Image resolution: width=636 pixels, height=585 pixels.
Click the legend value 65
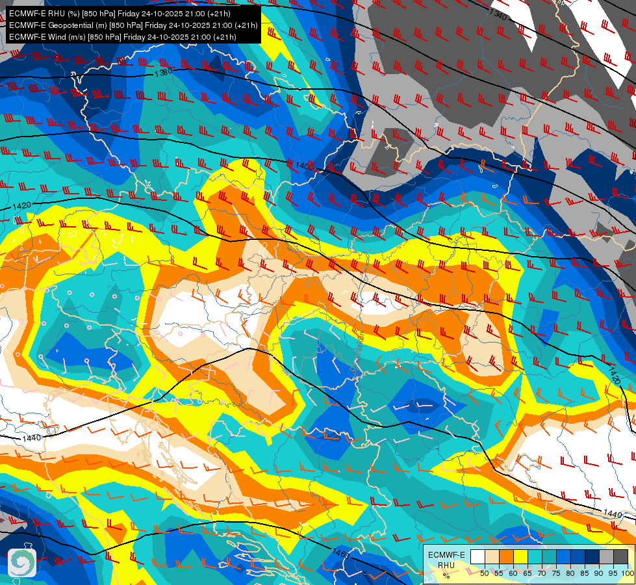[528, 573]
